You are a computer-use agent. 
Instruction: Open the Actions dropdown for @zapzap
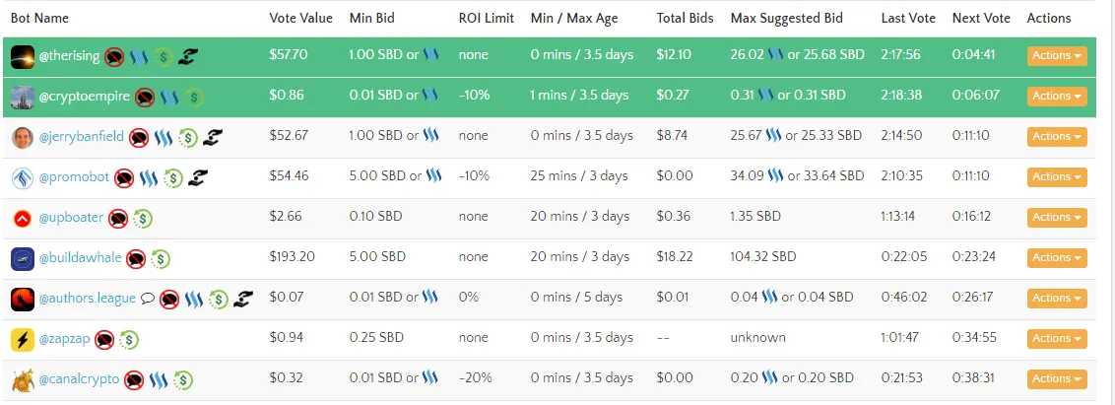tap(1057, 339)
